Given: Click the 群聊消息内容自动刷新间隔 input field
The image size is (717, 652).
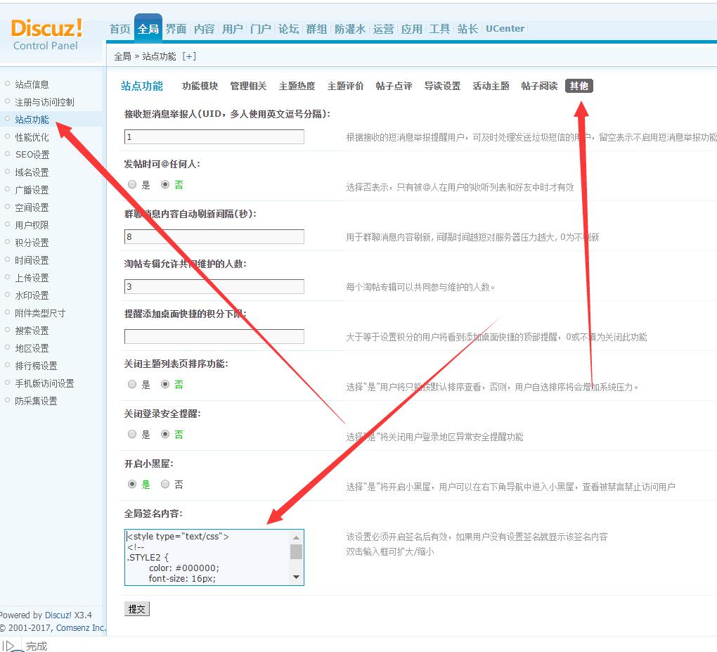Looking at the screenshot, I should click(214, 237).
